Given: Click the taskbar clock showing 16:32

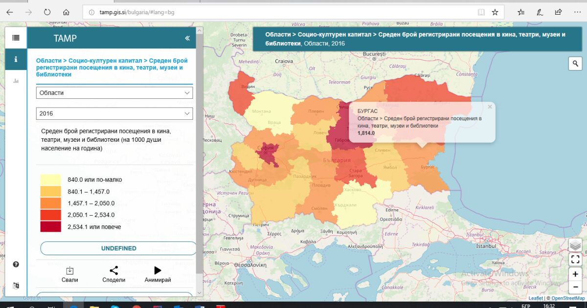Looking at the screenshot, I should (x=549, y=306).
